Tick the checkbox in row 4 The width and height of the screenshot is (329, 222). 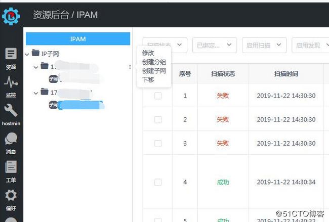tap(158, 182)
